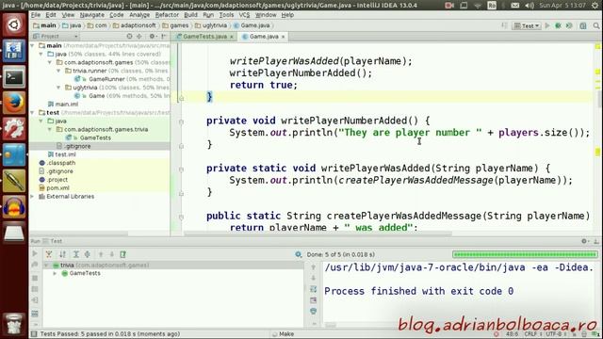This screenshot has width=603, height=339.
Task: Click export test results icon
Action: (123, 254)
